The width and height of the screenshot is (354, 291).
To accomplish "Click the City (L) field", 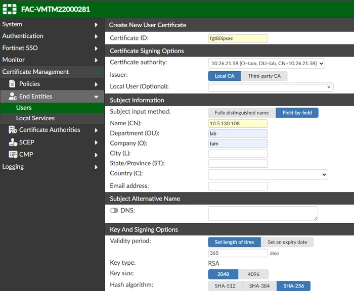I will tap(238, 154).
